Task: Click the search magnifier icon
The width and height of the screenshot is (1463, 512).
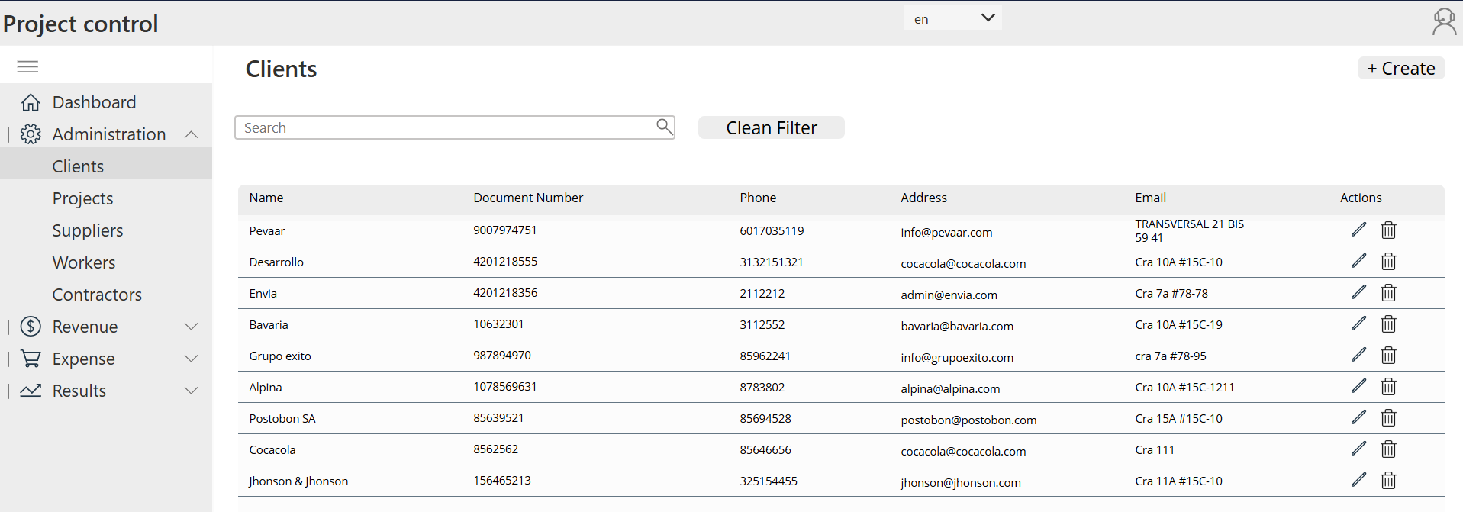Action: point(665,127)
